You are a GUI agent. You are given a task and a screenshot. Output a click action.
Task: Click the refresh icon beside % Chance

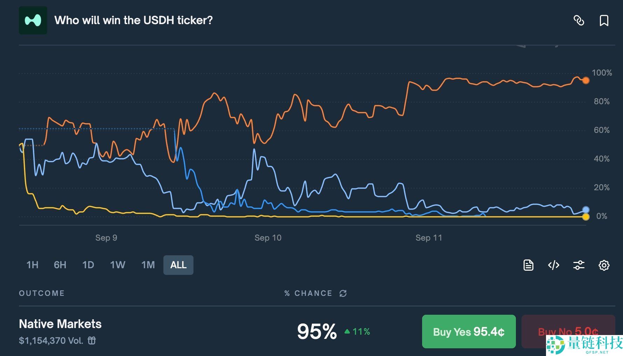click(343, 293)
